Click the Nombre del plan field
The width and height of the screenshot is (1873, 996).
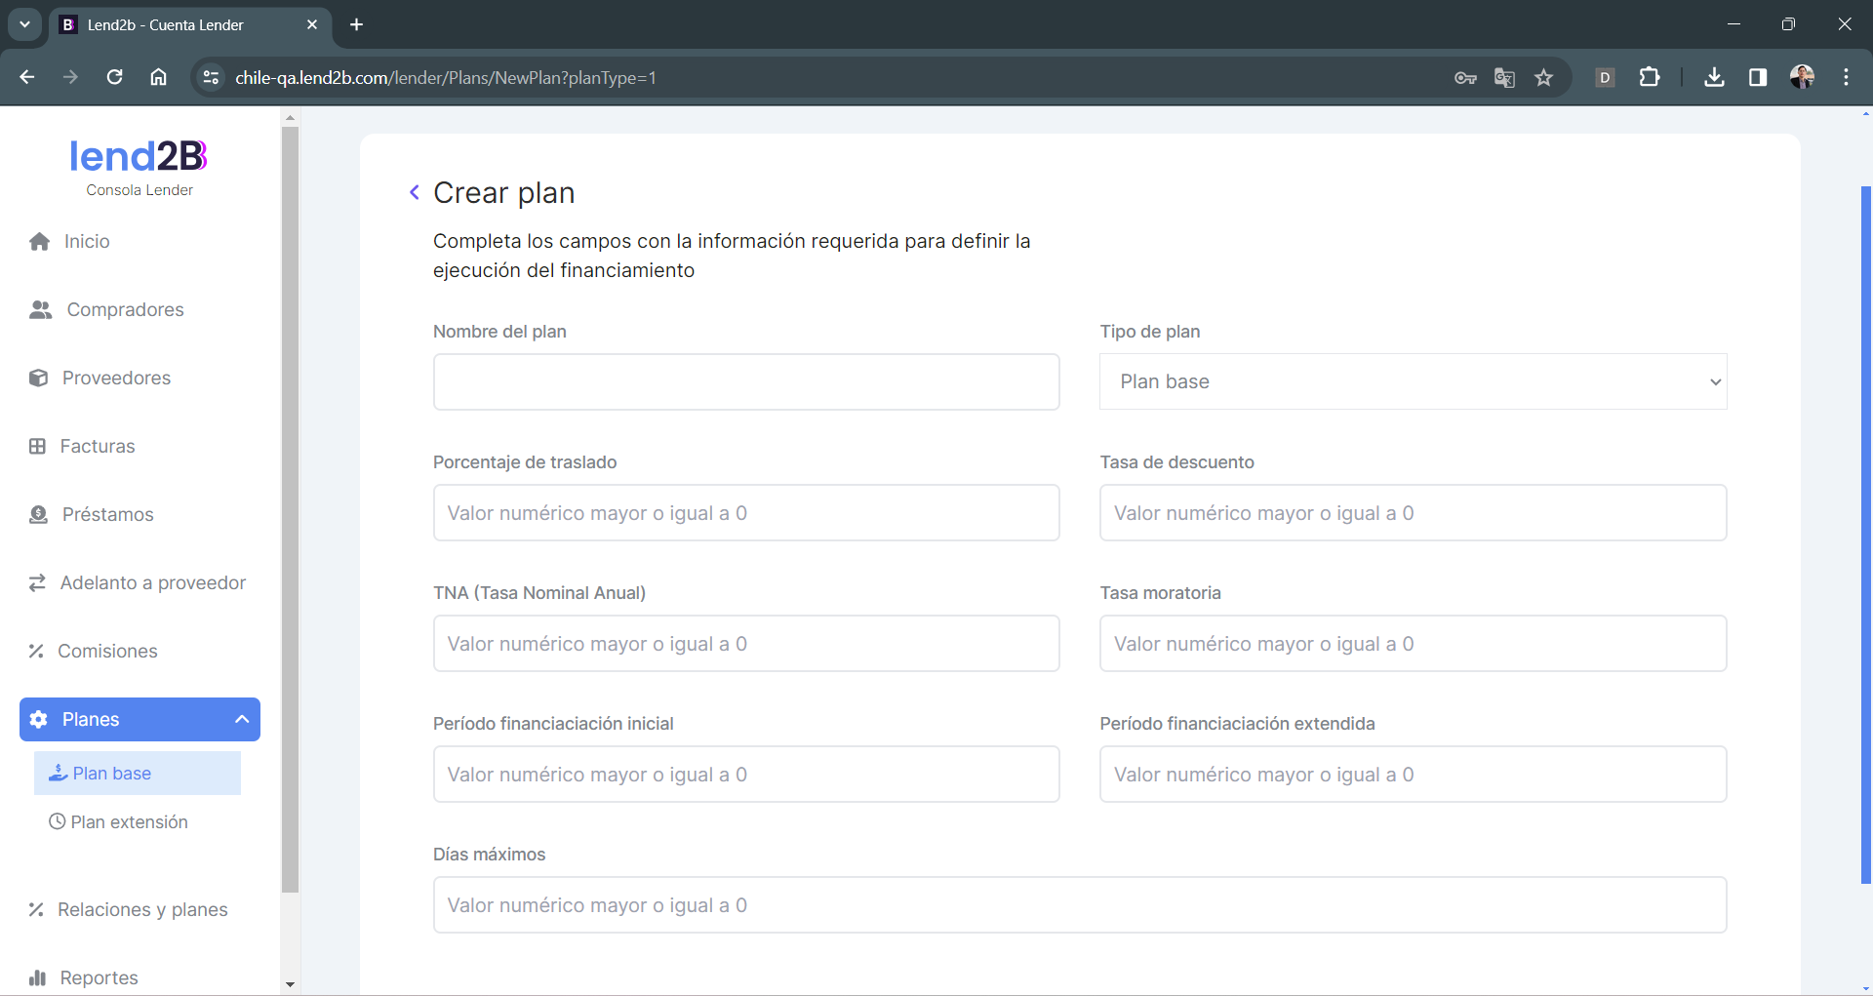pyautogui.click(x=745, y=381)
